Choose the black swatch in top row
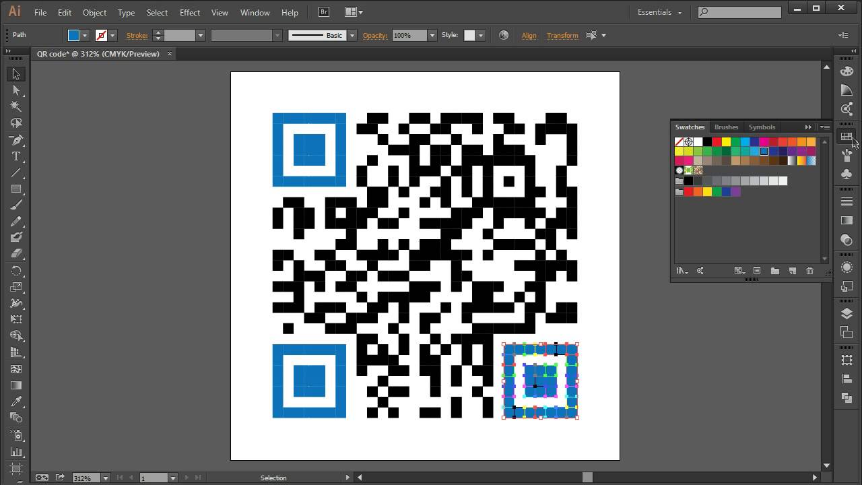 [x=707, y=141]
